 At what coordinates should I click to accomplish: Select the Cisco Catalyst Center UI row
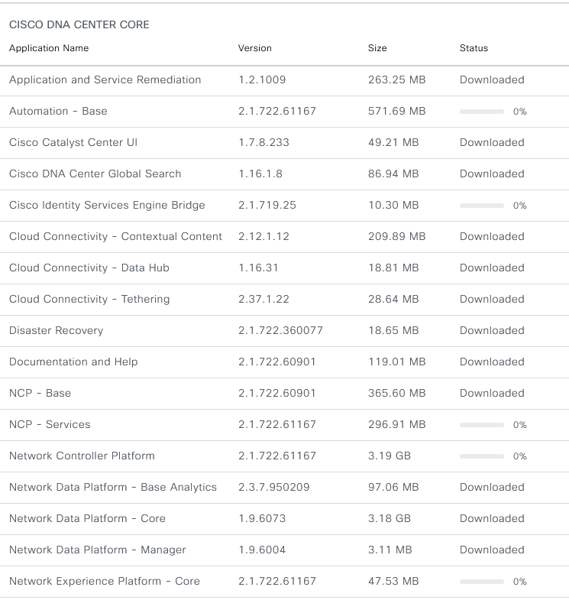point(284,143)
